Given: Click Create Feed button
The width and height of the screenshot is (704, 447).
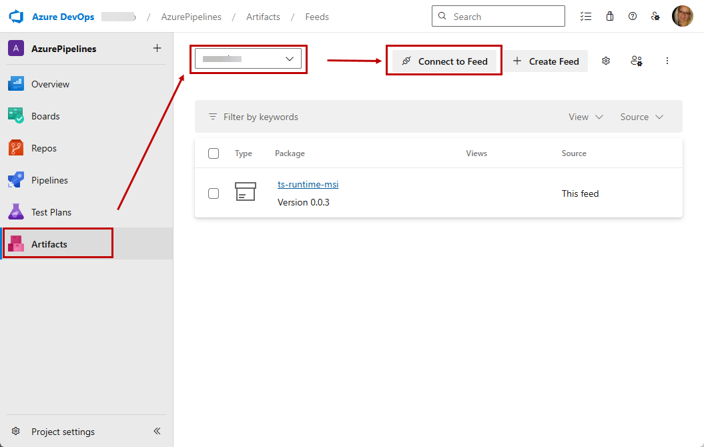Looking at the screenshot, I should (545, 61).
